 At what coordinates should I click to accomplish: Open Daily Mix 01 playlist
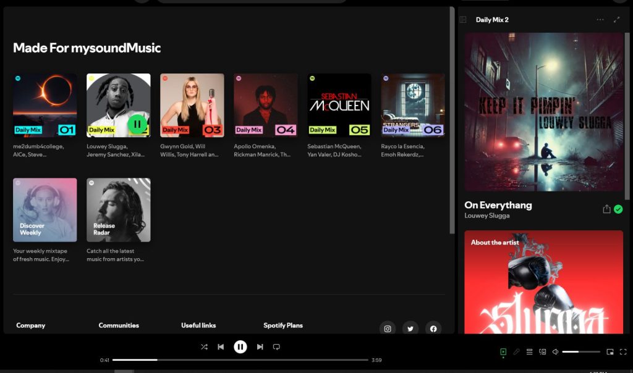click(45, 105)
